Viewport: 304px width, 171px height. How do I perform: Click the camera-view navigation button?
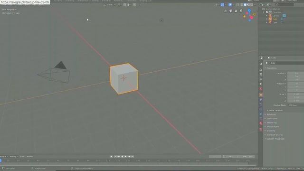click(x=230, y=11)
